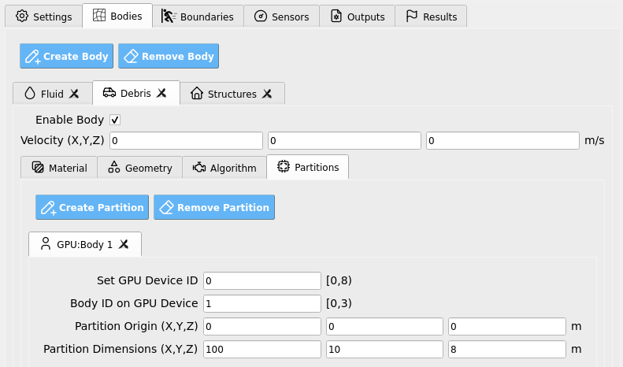The height and width of the screenshot is (367, 623).
Task: Click the Boundaries running figure icon
Action: [169, 17]
